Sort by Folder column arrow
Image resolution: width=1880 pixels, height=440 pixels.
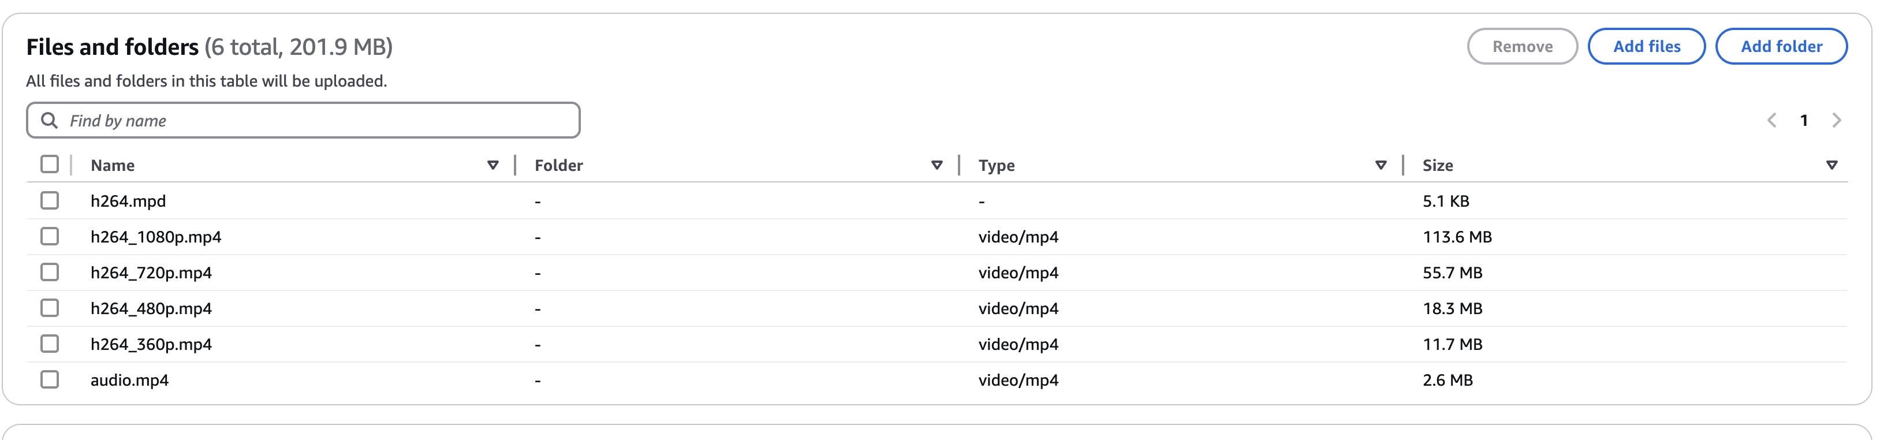coord(937,166)
